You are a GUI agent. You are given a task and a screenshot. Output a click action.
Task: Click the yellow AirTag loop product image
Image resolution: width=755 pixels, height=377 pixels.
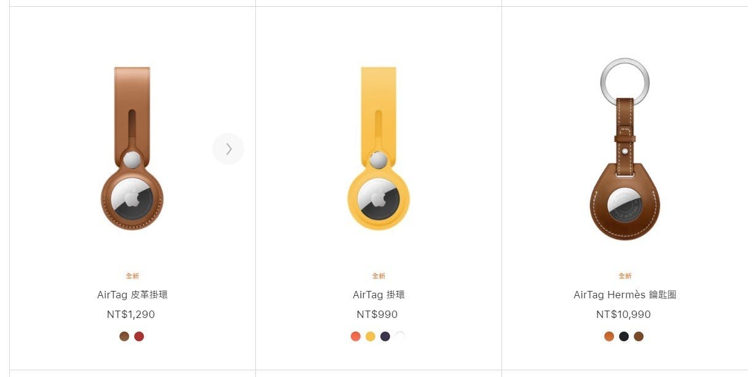[x=378, y=149]
